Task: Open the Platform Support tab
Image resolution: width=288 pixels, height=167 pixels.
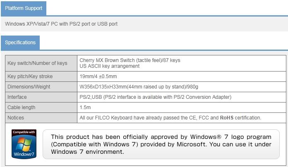Action: [x=24, y=8]
